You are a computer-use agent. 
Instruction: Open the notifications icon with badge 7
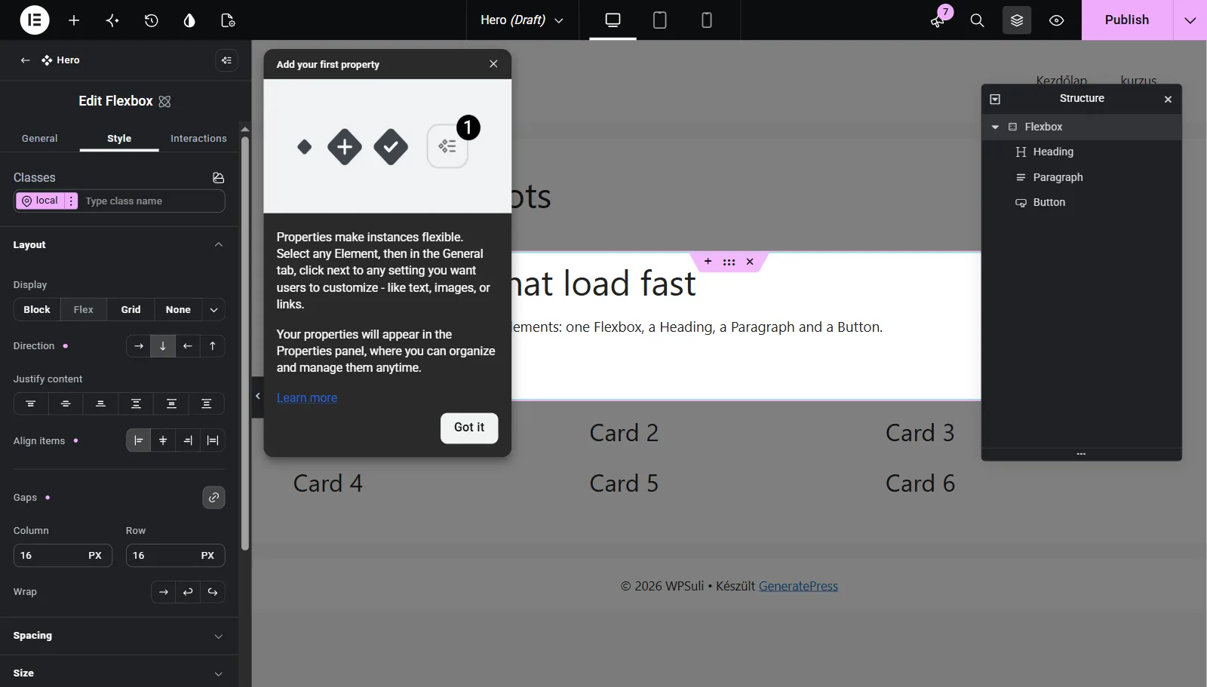click(x=938, y=20)
